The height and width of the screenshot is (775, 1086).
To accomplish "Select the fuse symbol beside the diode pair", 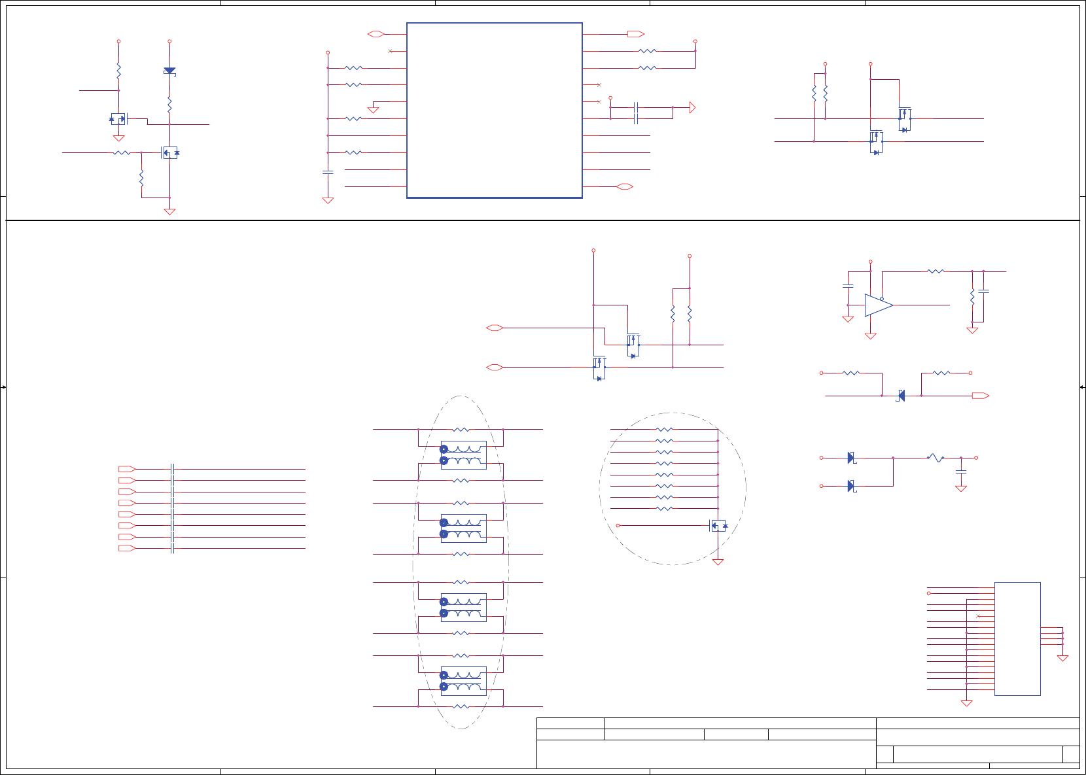I will [936, 458].
